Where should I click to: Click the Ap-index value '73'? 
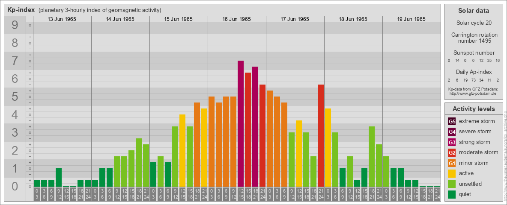[x=474, y=79]
